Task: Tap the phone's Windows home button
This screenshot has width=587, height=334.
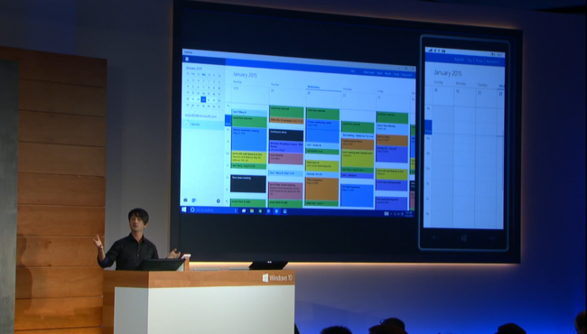Action: point(464,238)
